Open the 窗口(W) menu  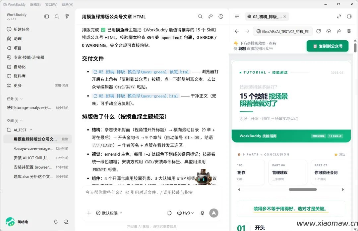(51, 4)
